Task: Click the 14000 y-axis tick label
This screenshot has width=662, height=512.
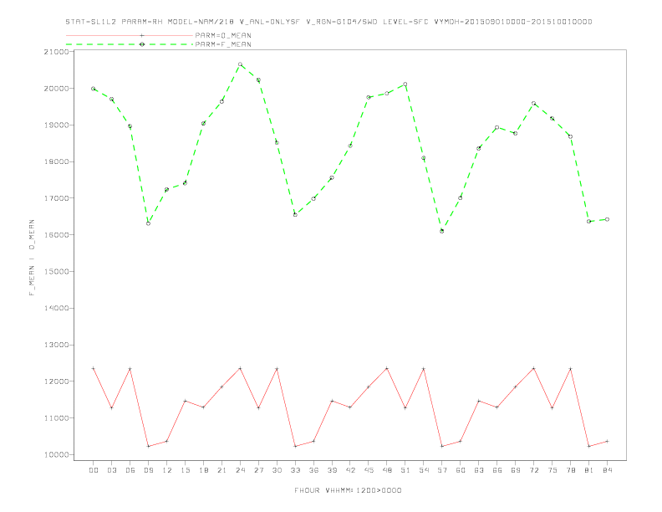Action: 56,309
